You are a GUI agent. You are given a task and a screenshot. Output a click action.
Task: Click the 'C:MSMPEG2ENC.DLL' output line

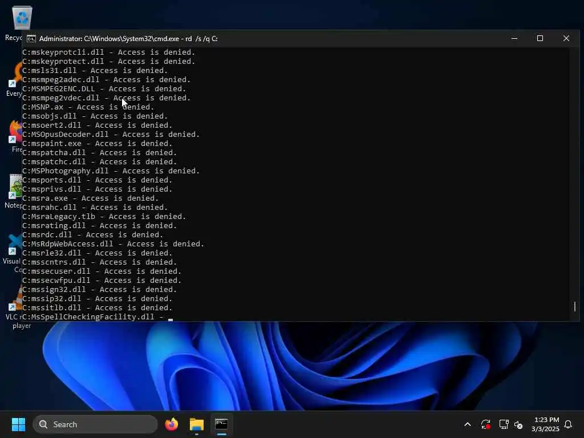click(104, 88)
